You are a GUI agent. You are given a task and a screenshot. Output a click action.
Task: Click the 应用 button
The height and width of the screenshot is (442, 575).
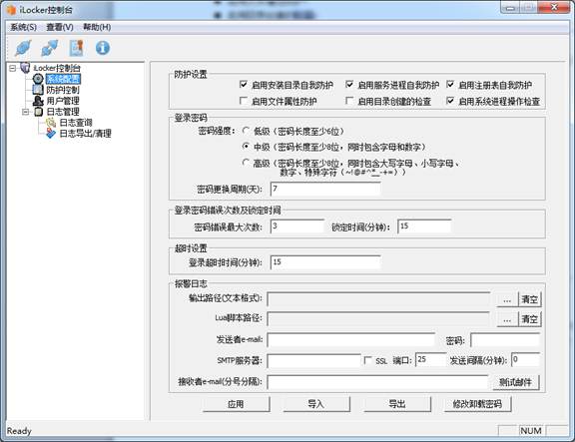pos(237,404)
